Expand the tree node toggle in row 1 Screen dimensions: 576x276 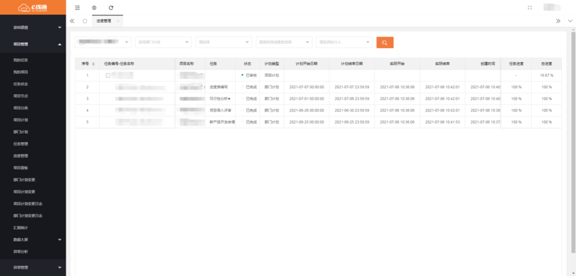107,76
